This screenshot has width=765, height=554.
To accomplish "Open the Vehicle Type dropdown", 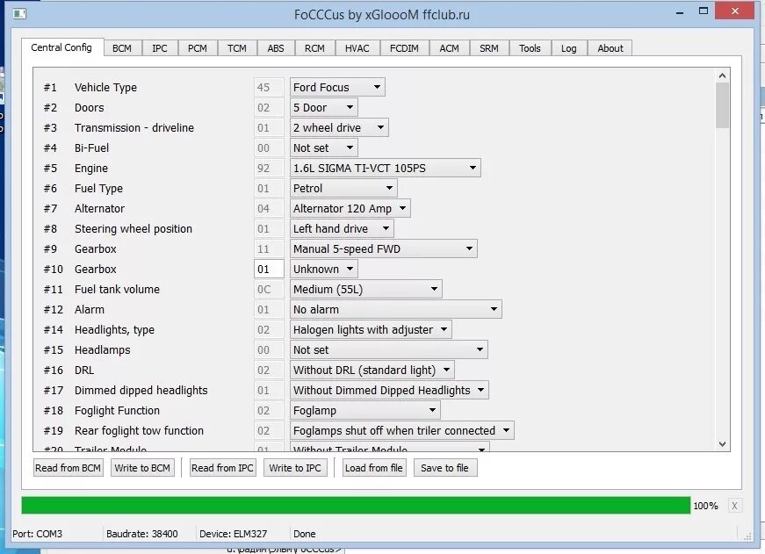I will click(337, 87).
